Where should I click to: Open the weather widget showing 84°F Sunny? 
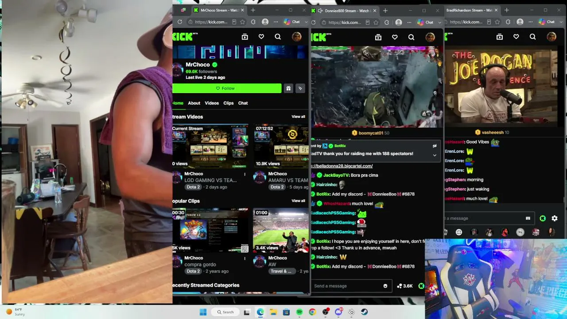tap(15, 312)
